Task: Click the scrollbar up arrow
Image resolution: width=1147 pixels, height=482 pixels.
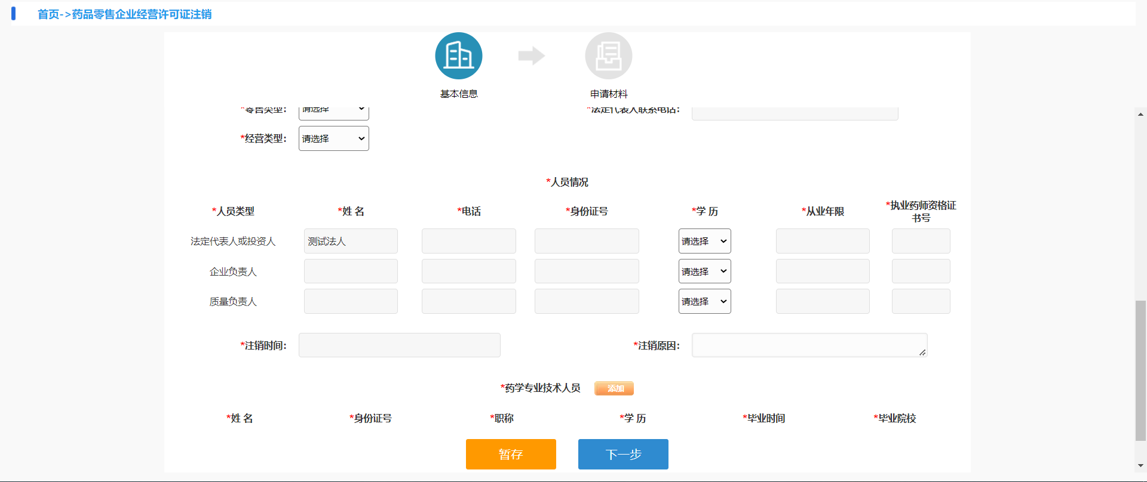Action: tap(1140, 114)
